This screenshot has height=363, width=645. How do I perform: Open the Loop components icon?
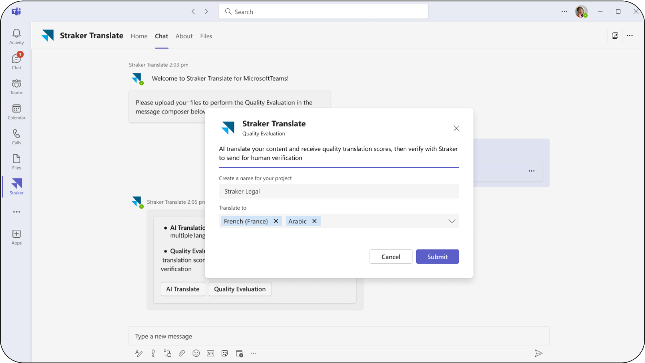pyautogui.click(x=167, y=353)
